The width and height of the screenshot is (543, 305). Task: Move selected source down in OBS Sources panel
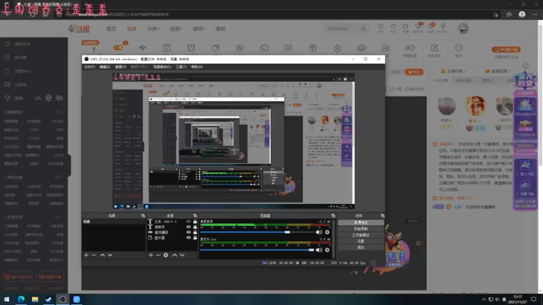pos(182,256)
